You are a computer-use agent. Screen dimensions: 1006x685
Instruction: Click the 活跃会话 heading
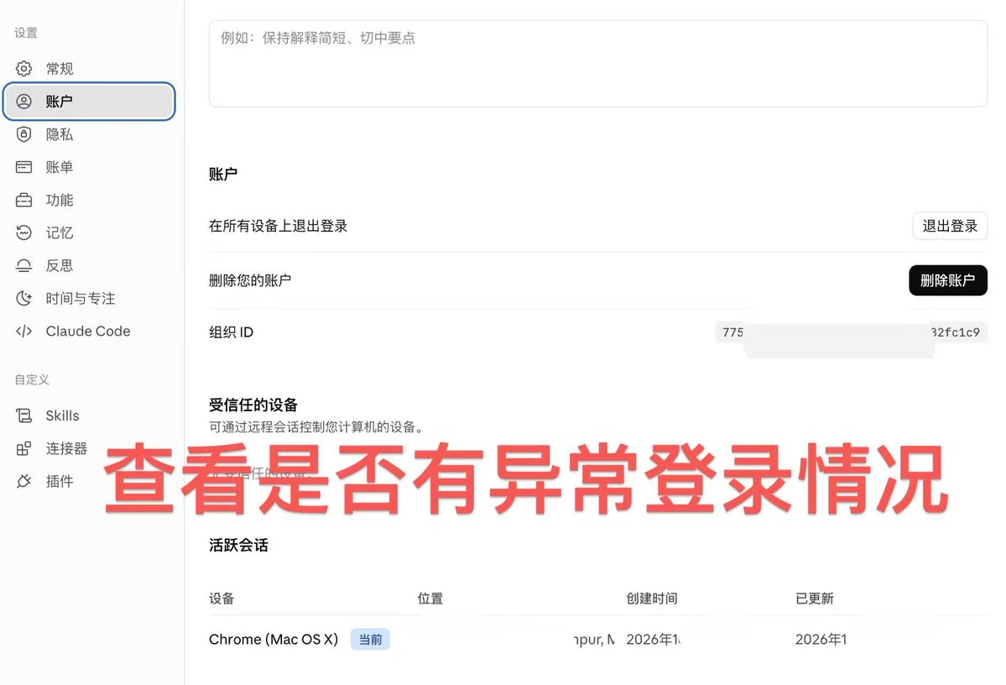click(x=238, y=546)
